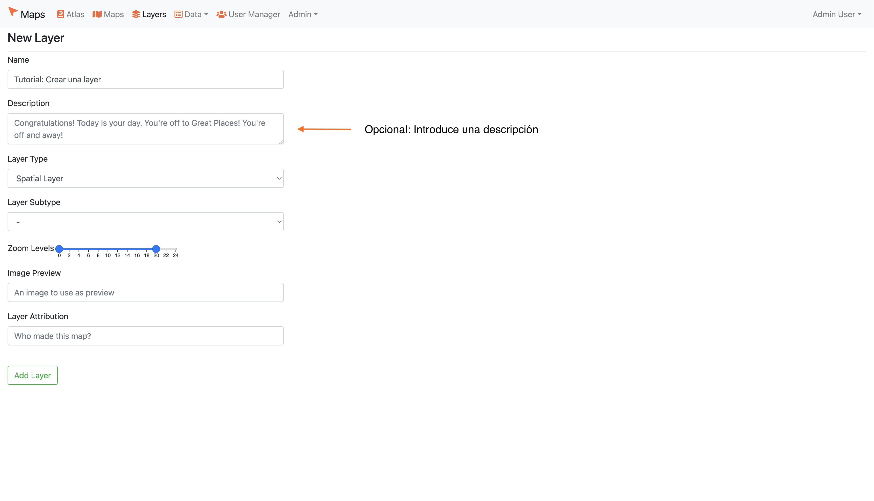The height and width of the screenshot is (501, 874).
Task: Click the Add Layer button
Action: tap(32, 375)
